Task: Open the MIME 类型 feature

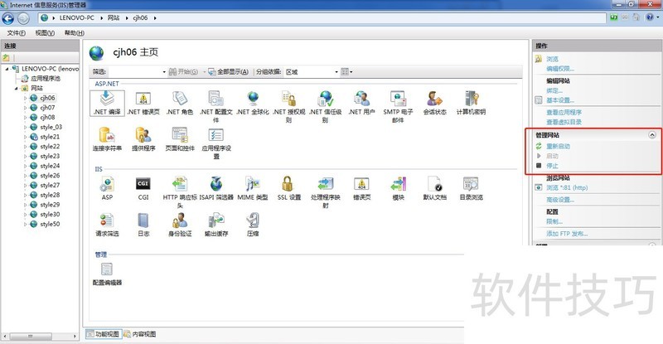Action: click(253, 188)
